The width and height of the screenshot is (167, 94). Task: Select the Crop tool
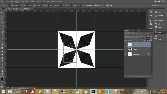(2, 25)
